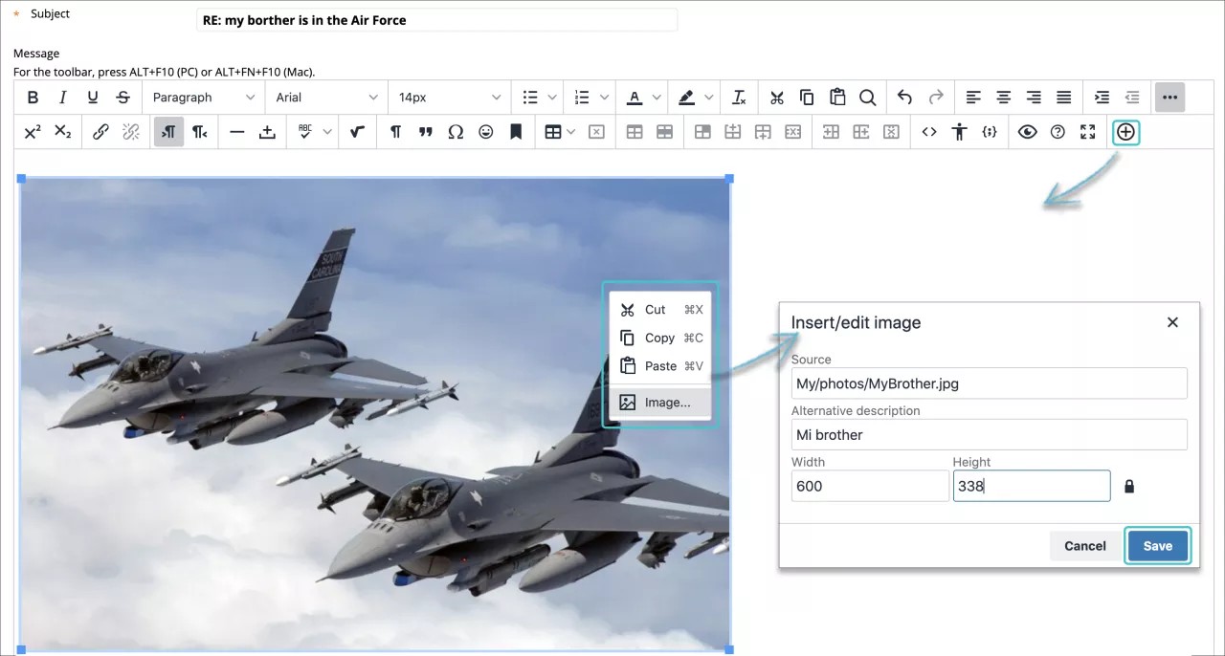
Task: Run the accessibility checker
Action: tap(959, 132)
